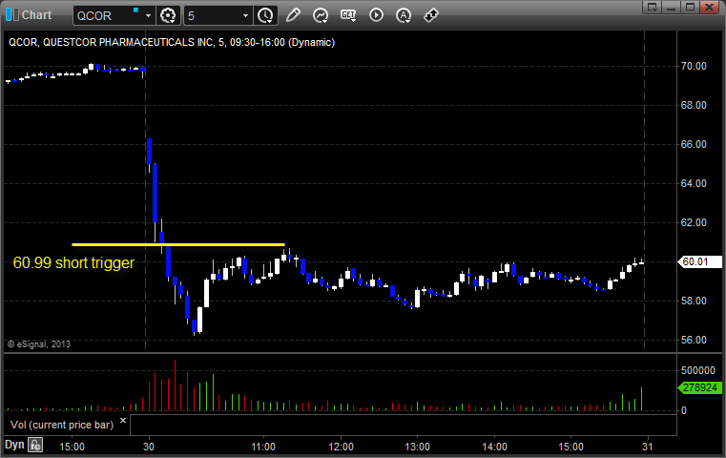Viewport: 726px width, 458px height.
Task: Open the time template clock menu
Action: 266,15
